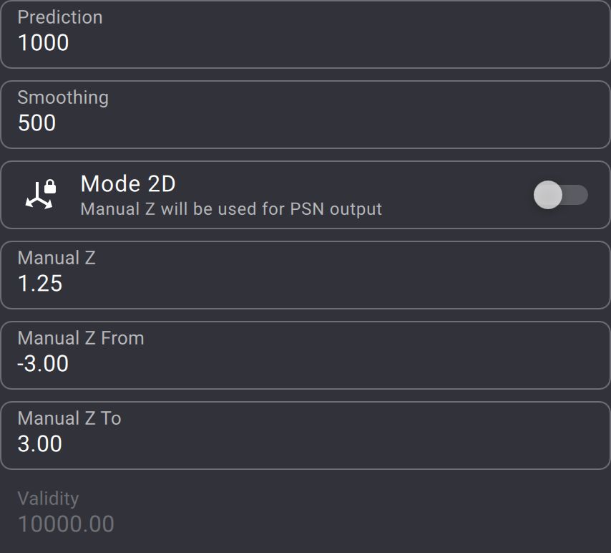Click the Manual Z value 1.25
The image size is (611, 553).
40,284
